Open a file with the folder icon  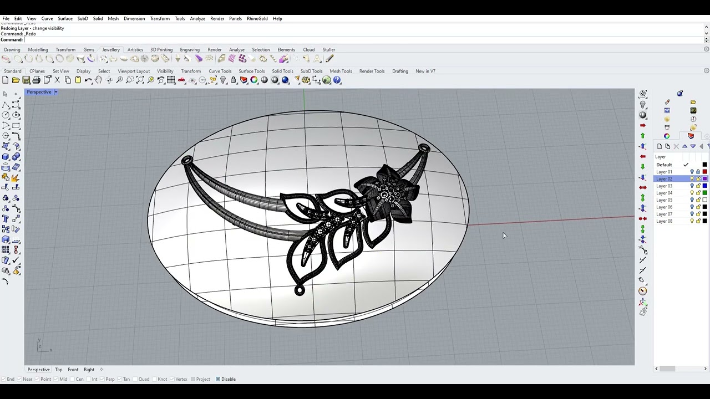(16, 80)
